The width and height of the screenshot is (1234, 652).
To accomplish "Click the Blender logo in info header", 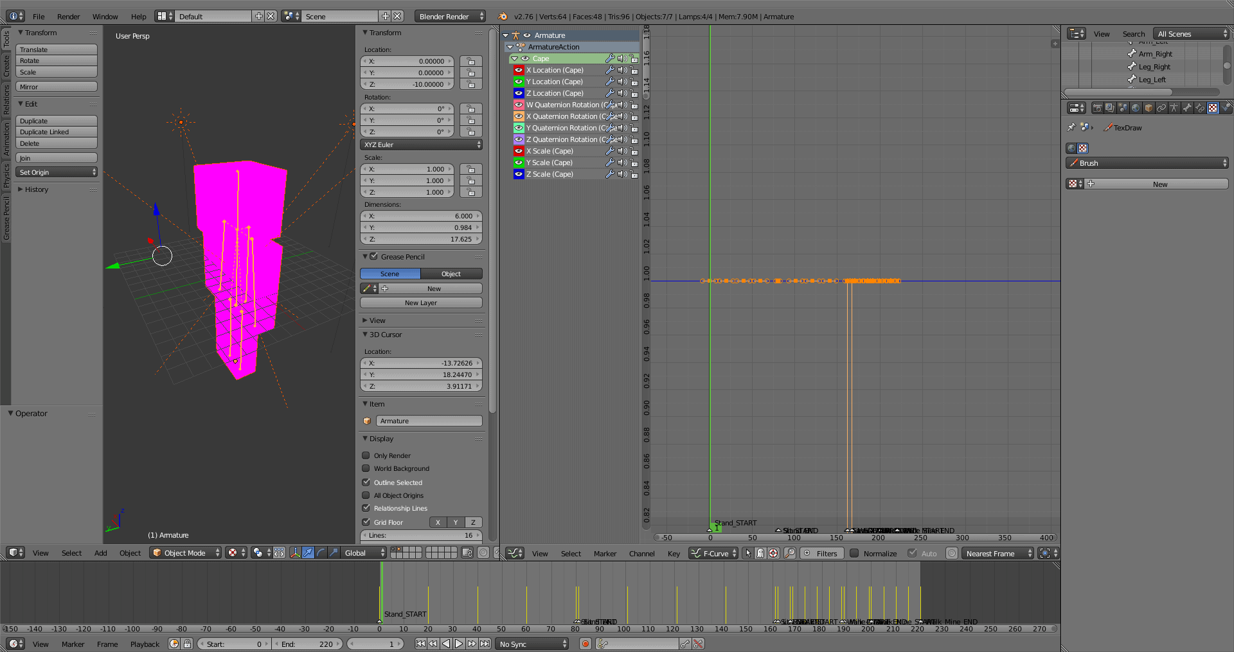I will (x=503, y=16).
